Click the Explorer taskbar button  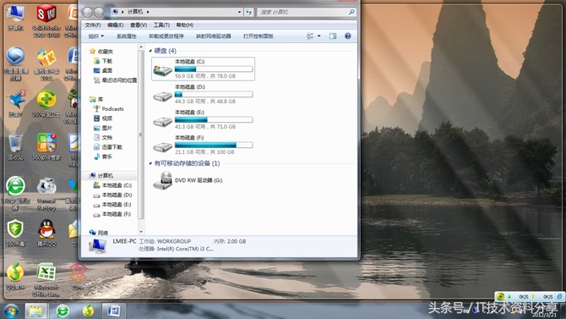click(x=36, y=311)
